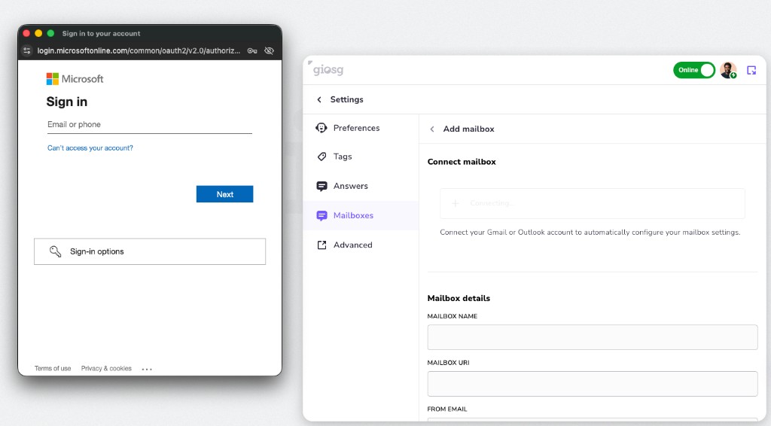Viewport: 771px width, 426px height.
Task: Open the user avatar profile menu
Action: (x=728, y=70)
